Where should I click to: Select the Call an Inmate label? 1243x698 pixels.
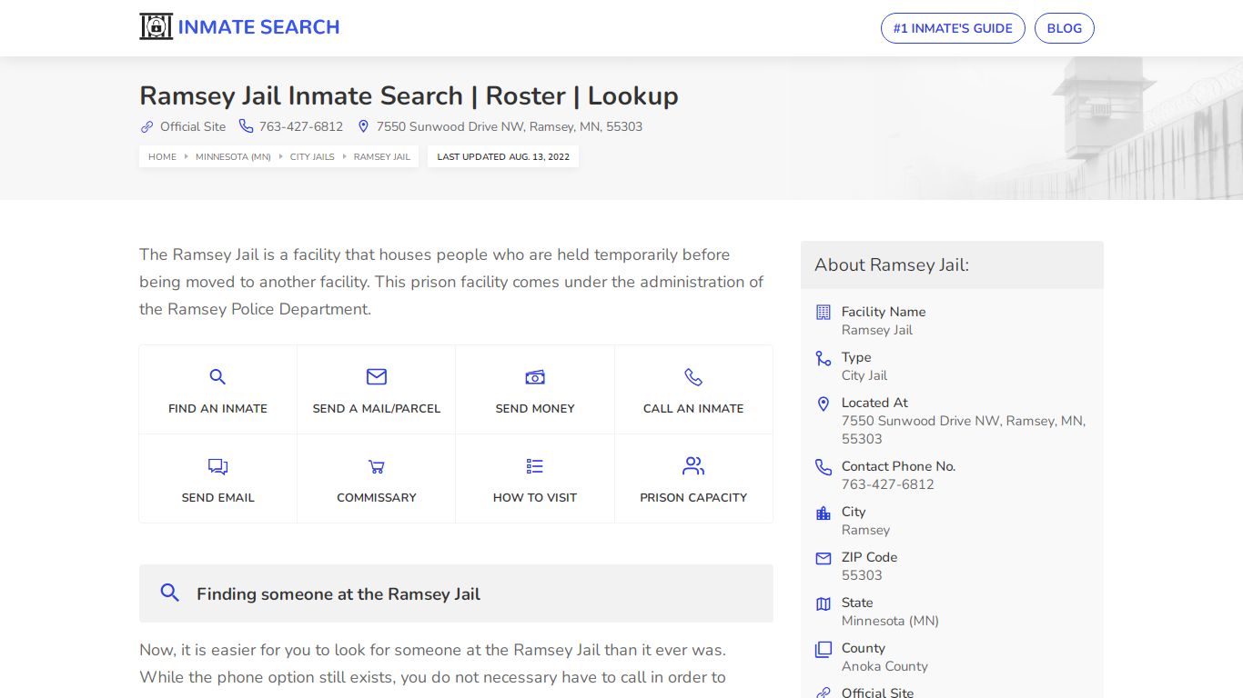pyautogui.click(x=693, y=408)
